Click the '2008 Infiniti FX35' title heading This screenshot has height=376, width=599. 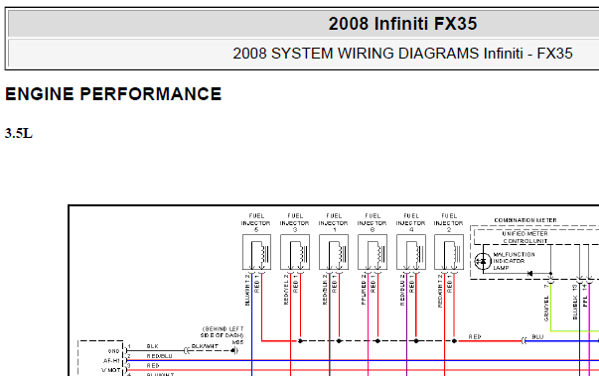coord(402,24)
